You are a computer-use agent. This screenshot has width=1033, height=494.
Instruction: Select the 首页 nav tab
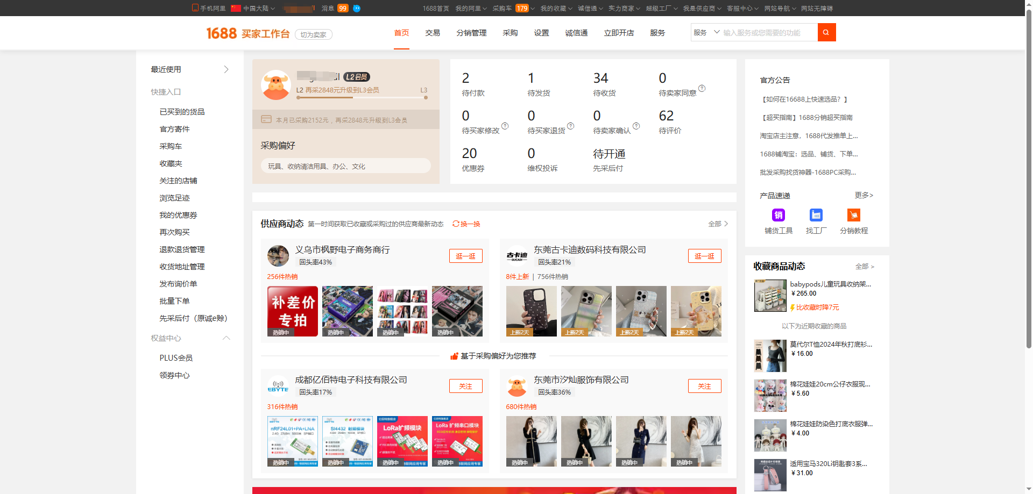tap(401, 33)
